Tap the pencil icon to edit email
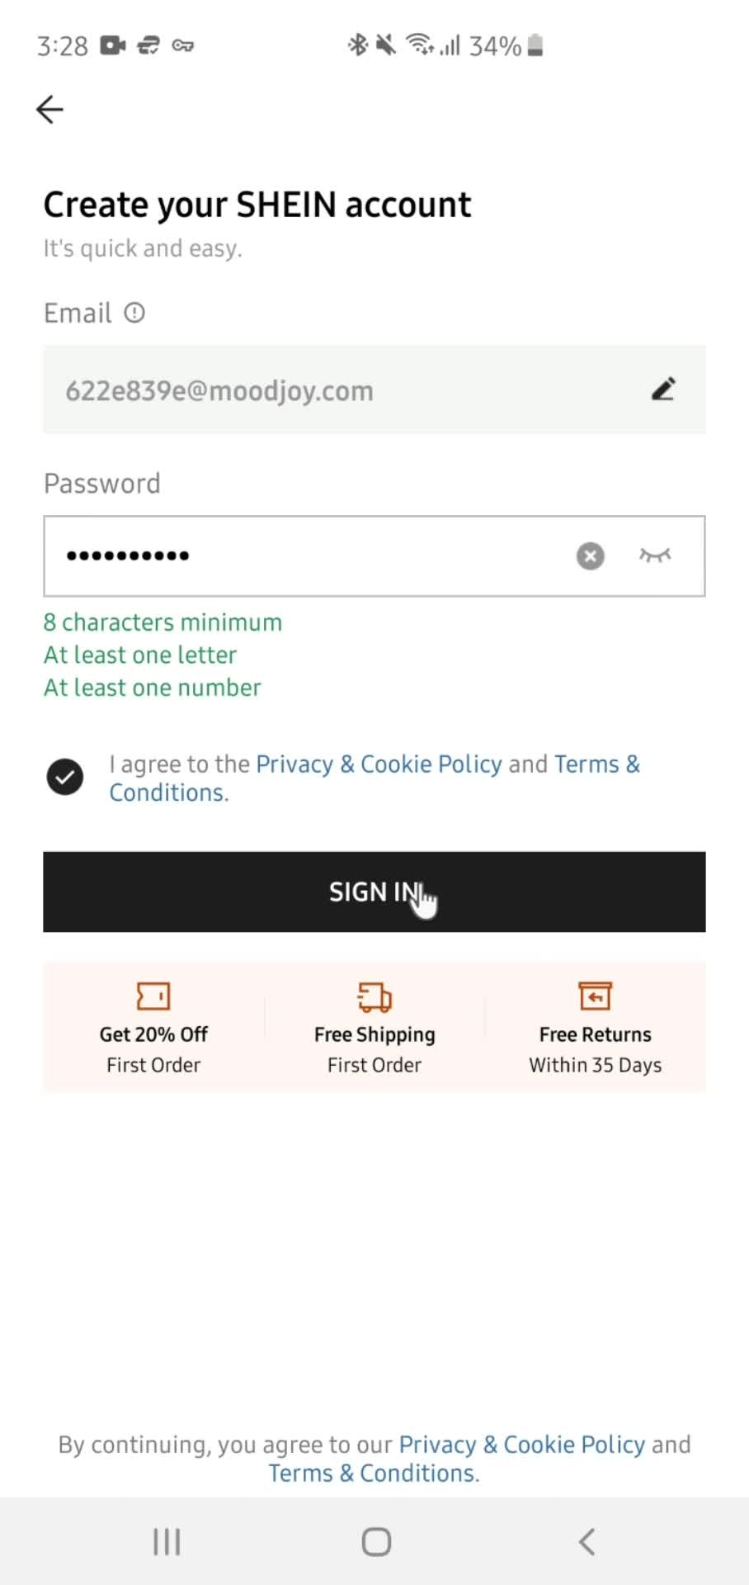 [x=663, y=389]
